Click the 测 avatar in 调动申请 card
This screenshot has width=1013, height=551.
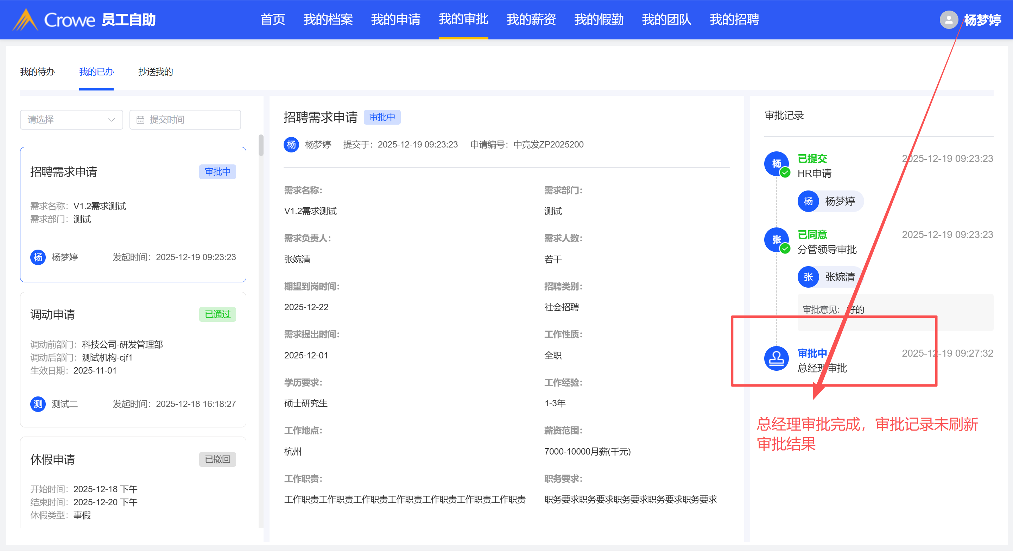tap(38, 404)
